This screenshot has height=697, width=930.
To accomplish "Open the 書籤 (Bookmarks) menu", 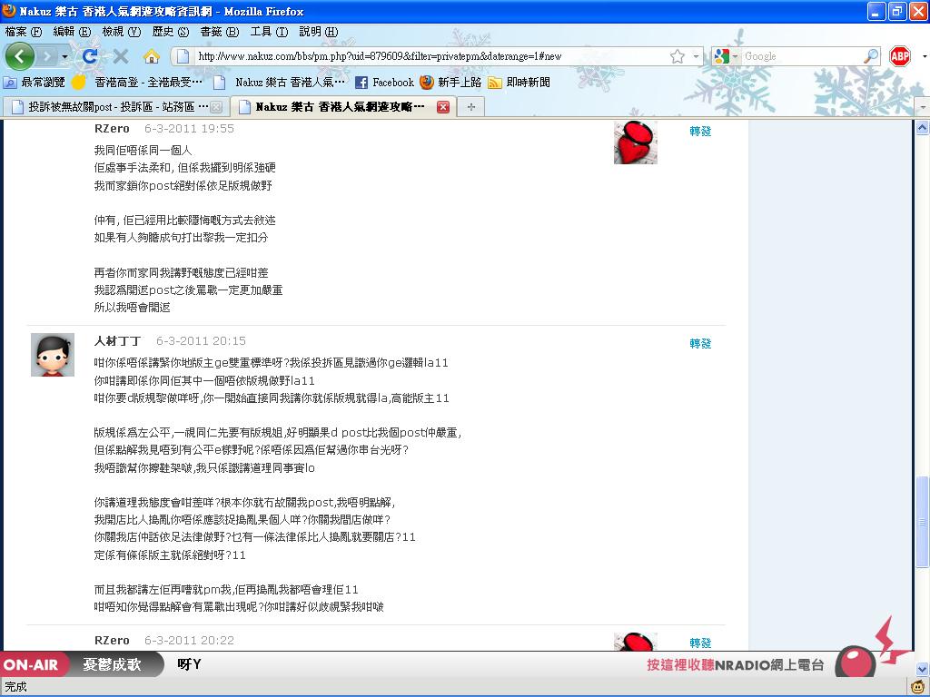I will [219, 31].
